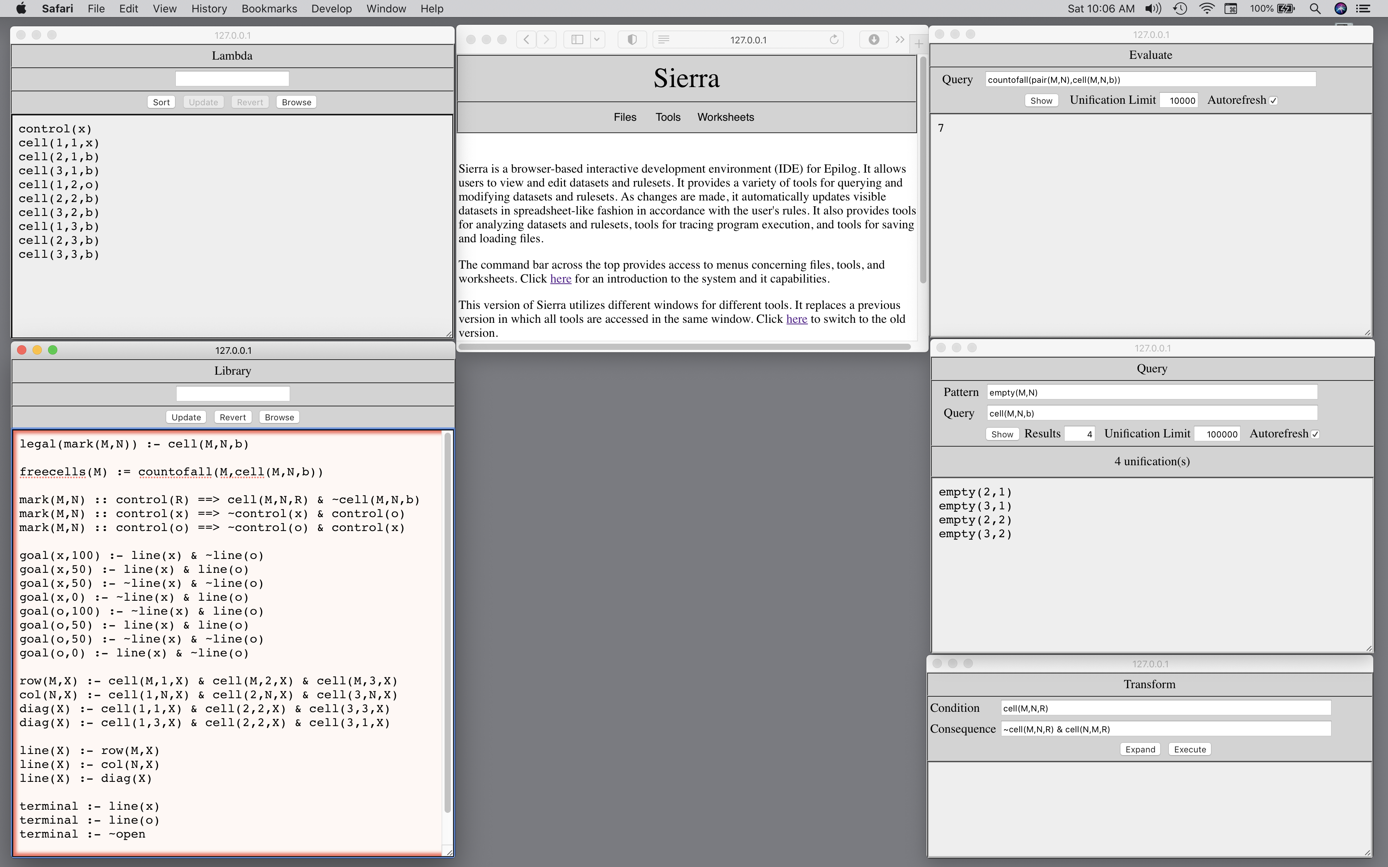Open the Tools menu in Sierra
Image resolution: width=1388 pixels, height=867 pixels.
click(x=668, y=117)
